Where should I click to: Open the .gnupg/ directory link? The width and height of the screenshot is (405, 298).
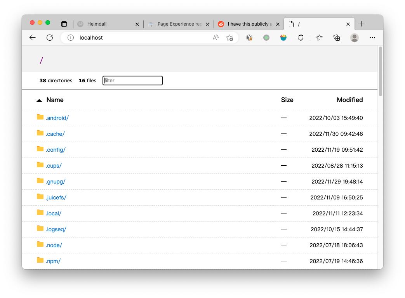click(56, 182)
